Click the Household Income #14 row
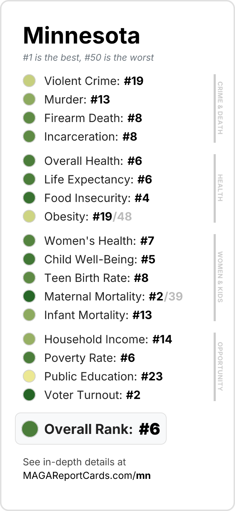Image resolution: width=235 pixels, height=511 pixels. point(98,339)
